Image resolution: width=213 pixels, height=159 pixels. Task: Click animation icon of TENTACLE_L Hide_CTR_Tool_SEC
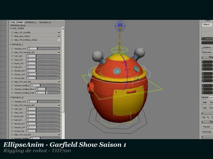point(12,82)
